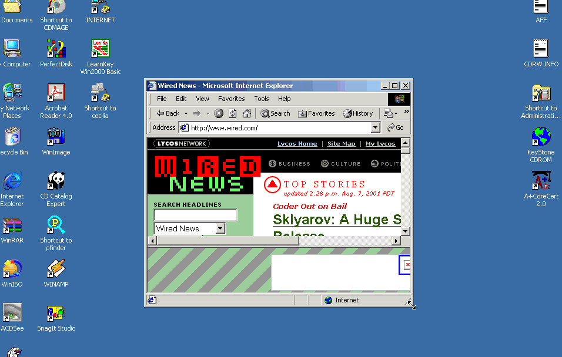Viewport: 562px width, 357px height.
Task: Click the Forward arrow toolbar button
Action: point(197,113)
